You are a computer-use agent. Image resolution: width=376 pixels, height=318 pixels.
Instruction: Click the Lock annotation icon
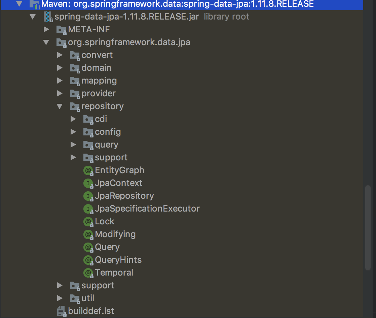click(x=88, y=222)
